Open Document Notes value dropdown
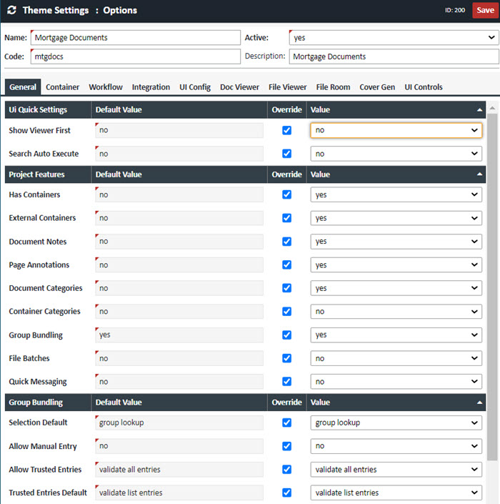Viewport: 500px width, 504px height. click(396, 242)
